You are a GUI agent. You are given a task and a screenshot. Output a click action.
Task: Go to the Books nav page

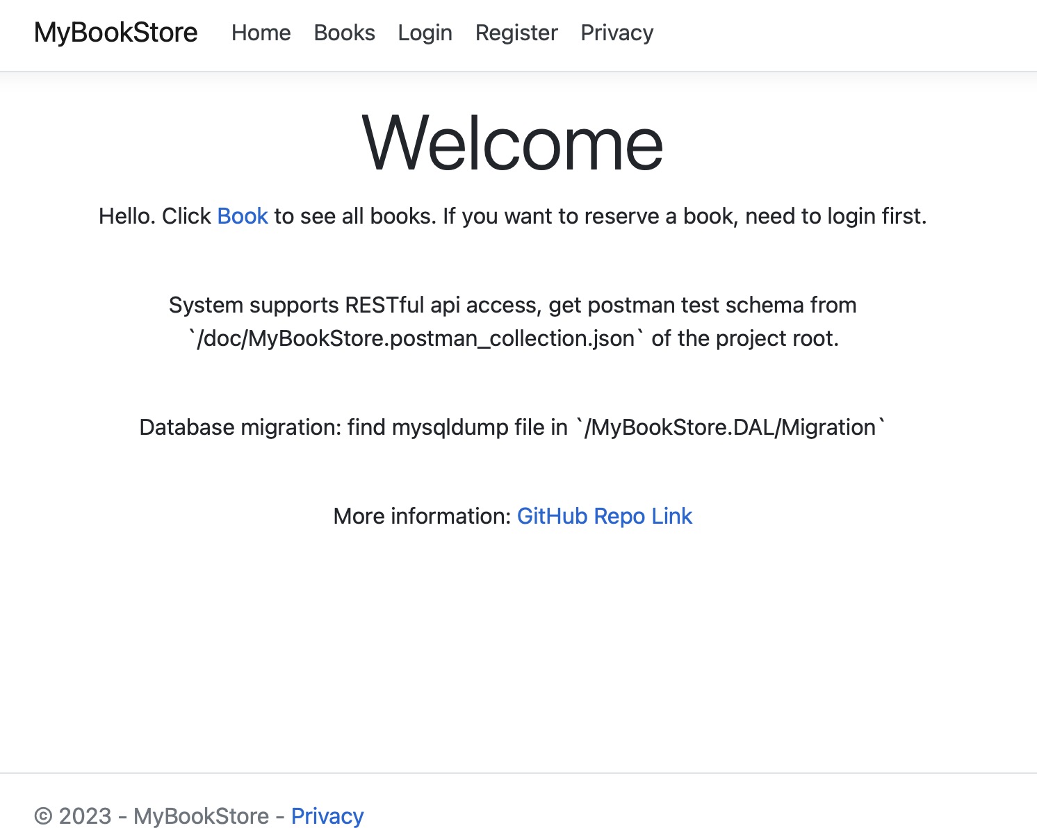click(x=345, y=33)
